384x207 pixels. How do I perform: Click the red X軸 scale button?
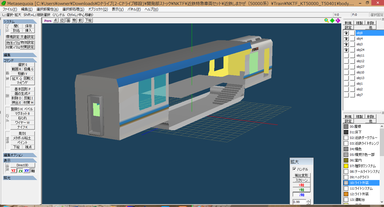301,185
